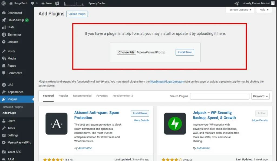Open the Keyword search type dropdown
Viewport: 277px width, 161px height.
260,96
